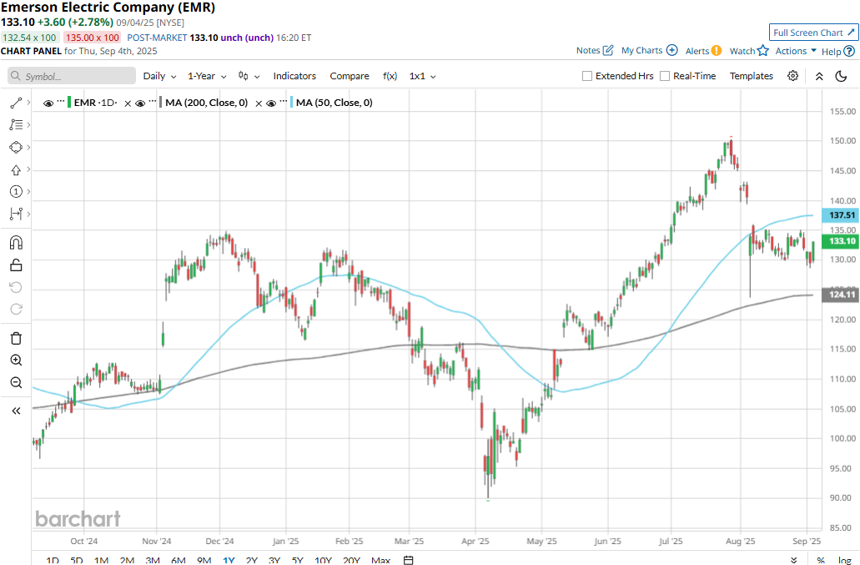This screenshot has width=860, height=565.
Task: Select the numbered label annotation tool
Action: [16, 191]
